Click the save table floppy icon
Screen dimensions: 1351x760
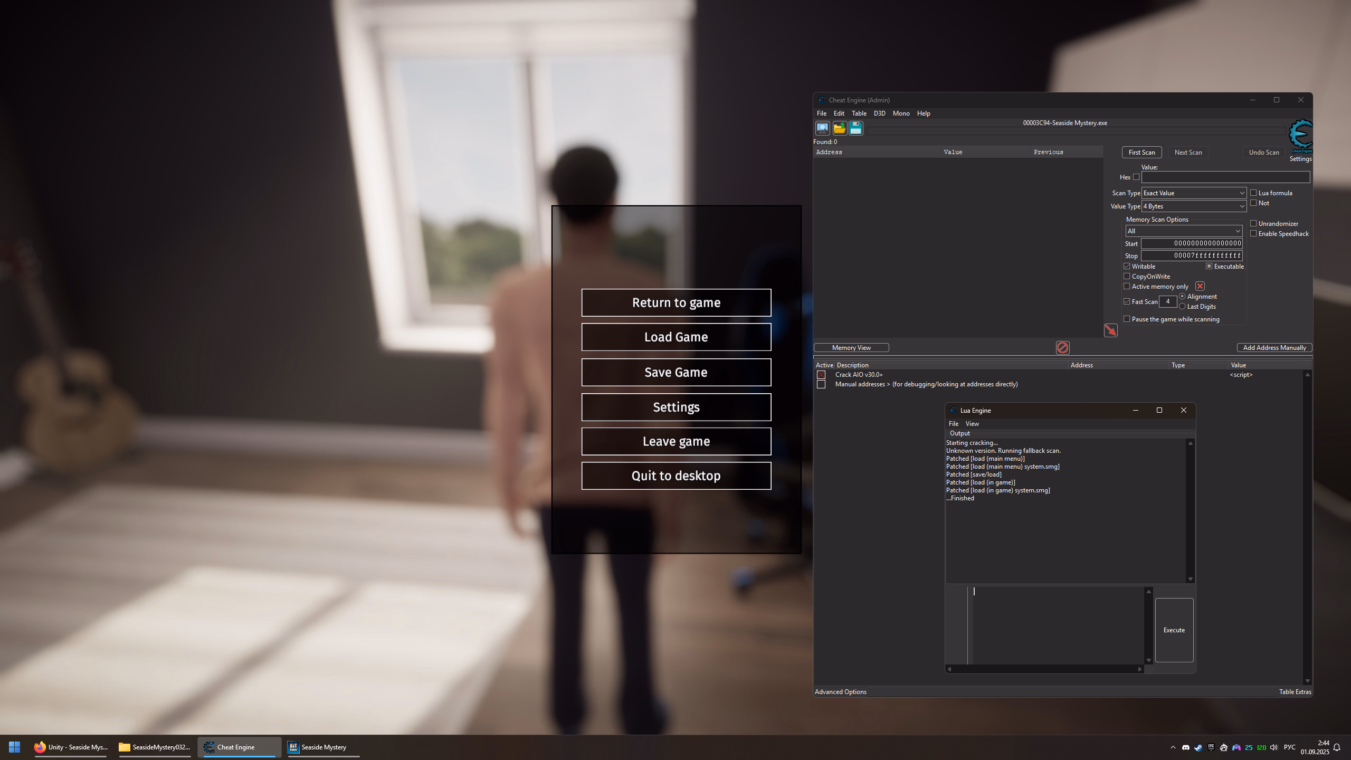(855, 128)
